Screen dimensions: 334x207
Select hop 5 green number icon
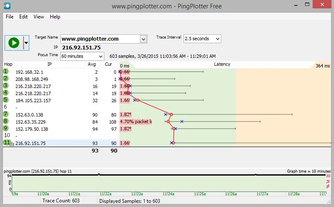click(6, 100)
